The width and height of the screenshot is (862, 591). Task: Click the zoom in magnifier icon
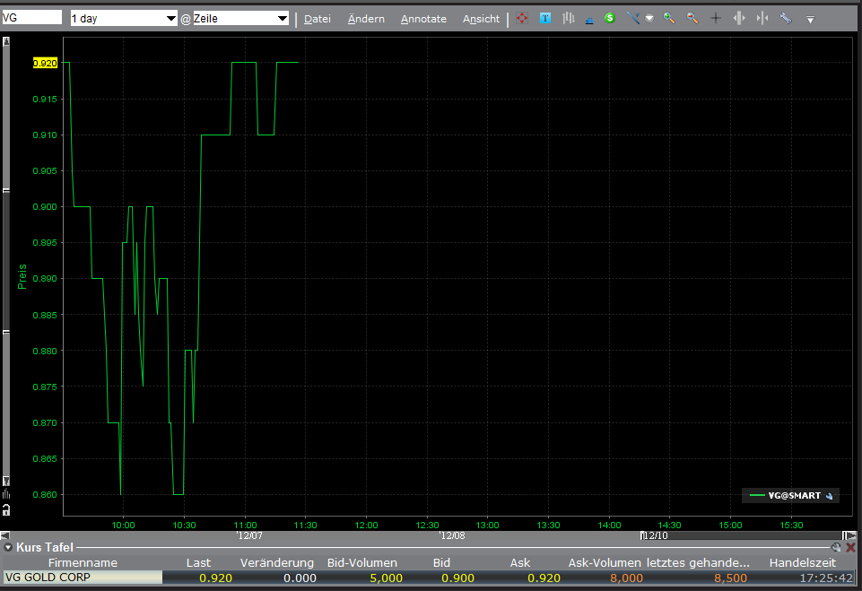tap(668, 18)
